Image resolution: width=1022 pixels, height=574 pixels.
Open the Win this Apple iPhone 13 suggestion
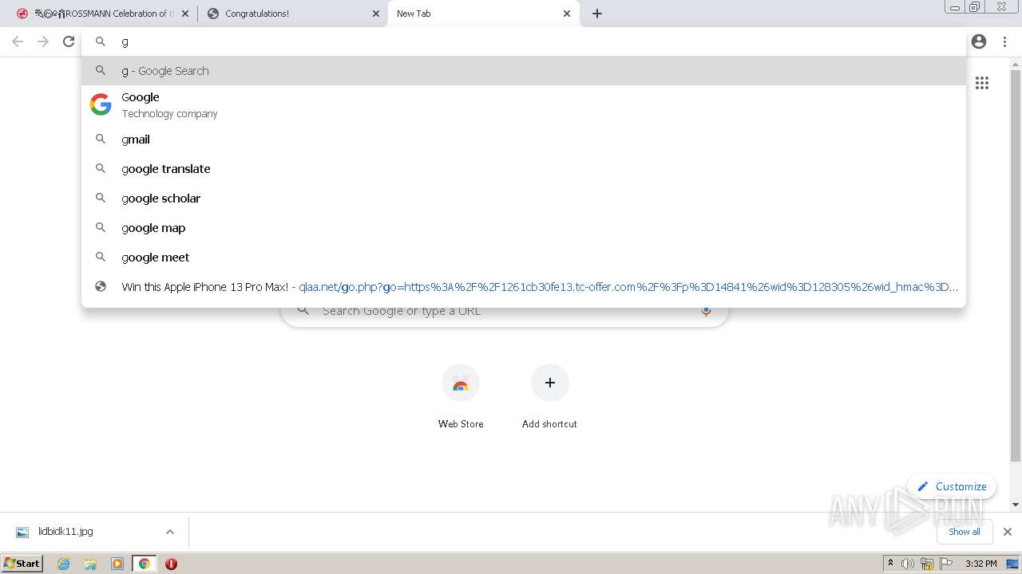tap(524, 287)
